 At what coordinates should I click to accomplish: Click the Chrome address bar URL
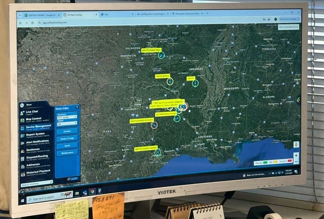tap(55, 22)
